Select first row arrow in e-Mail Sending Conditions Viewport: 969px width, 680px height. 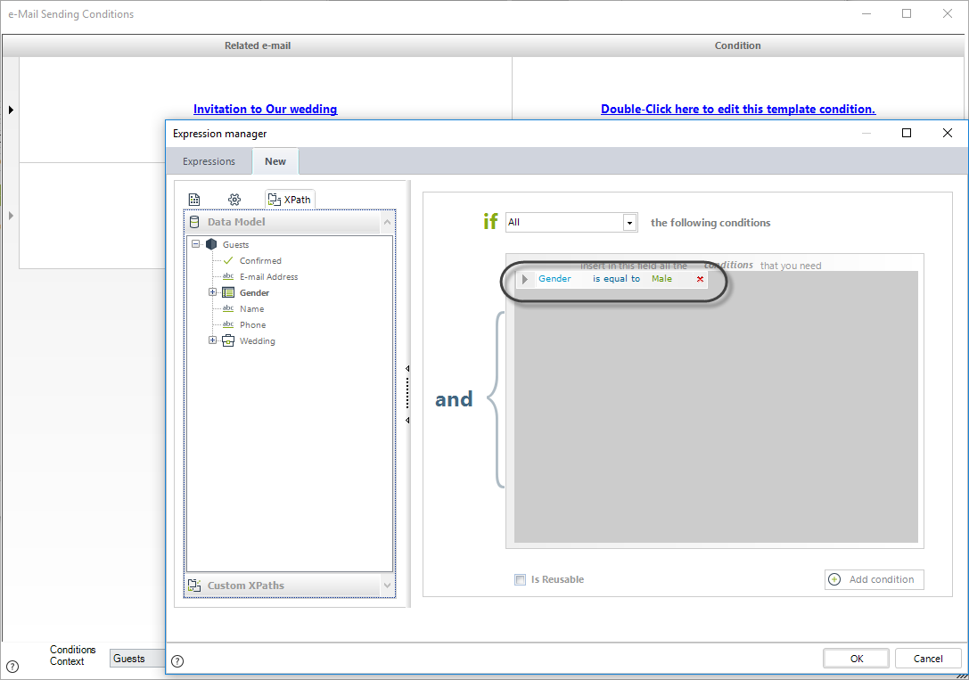11,110
